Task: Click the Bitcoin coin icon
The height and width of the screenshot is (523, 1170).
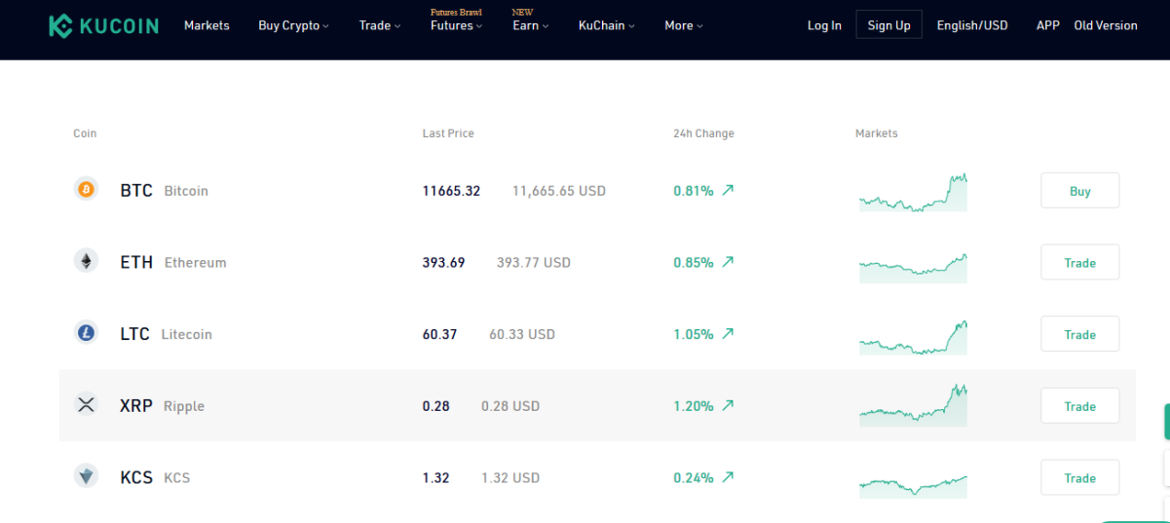Action: point(86,190)
